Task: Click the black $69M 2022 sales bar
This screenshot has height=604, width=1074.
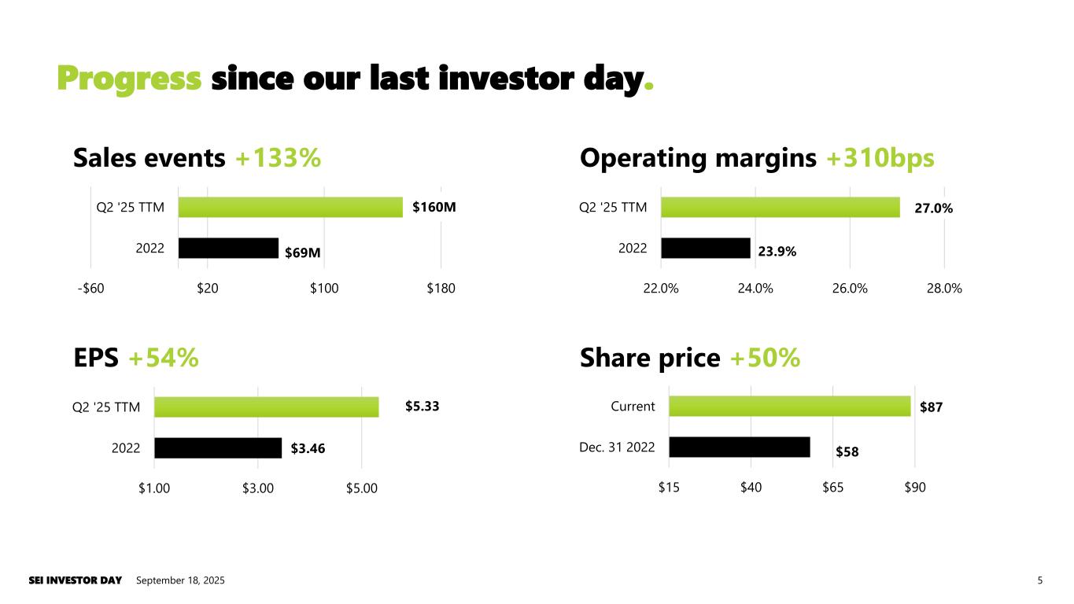Action: (228, 248)
